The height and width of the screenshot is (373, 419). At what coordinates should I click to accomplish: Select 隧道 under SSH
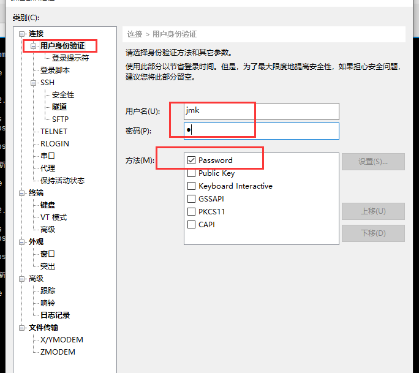tap(59, 107)
